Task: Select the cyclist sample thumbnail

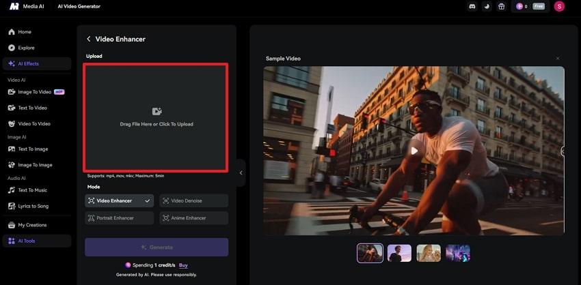Action: pyautogui.click(x=370, y=253)
